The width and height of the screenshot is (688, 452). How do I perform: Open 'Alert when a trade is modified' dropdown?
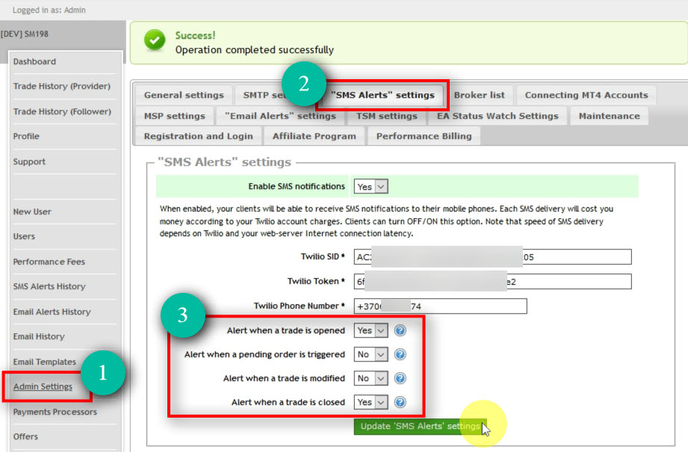pos(371,378)
